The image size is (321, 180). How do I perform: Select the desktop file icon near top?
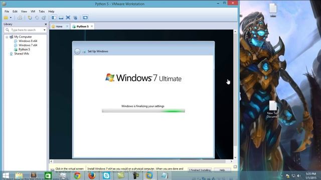[273, 10]
